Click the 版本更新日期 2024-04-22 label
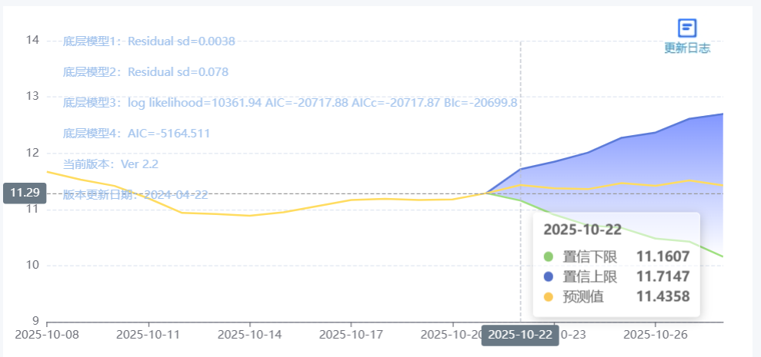 [x=135, y=195]
